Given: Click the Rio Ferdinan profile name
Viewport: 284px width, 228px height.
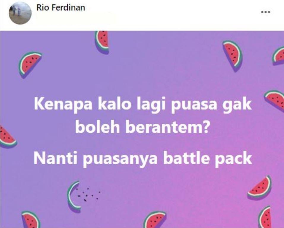Looking at the screenshot, I should pyautogui.click(x=61, y=8).
